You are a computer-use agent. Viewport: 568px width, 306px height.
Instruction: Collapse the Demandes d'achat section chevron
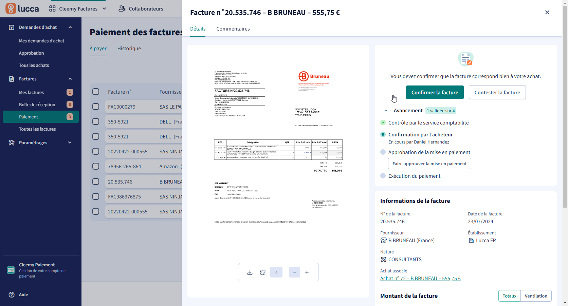[x=70, y=27]
